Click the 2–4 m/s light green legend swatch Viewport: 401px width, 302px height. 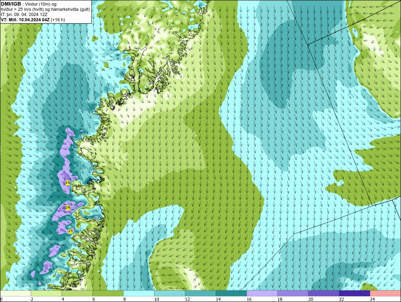46,293
